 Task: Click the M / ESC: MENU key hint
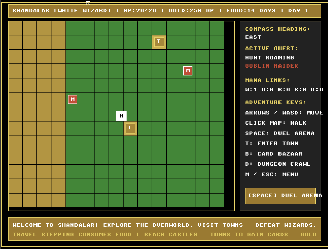point(272,174)
